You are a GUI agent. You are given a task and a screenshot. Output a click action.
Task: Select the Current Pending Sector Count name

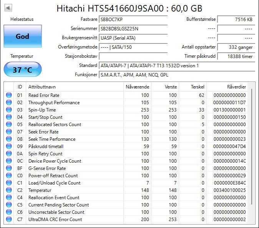[59, 205]
